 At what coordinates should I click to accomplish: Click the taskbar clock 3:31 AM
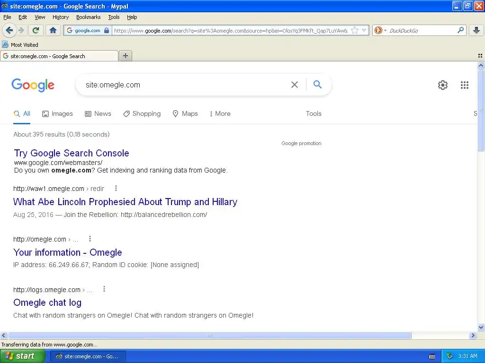click(467, 356)
